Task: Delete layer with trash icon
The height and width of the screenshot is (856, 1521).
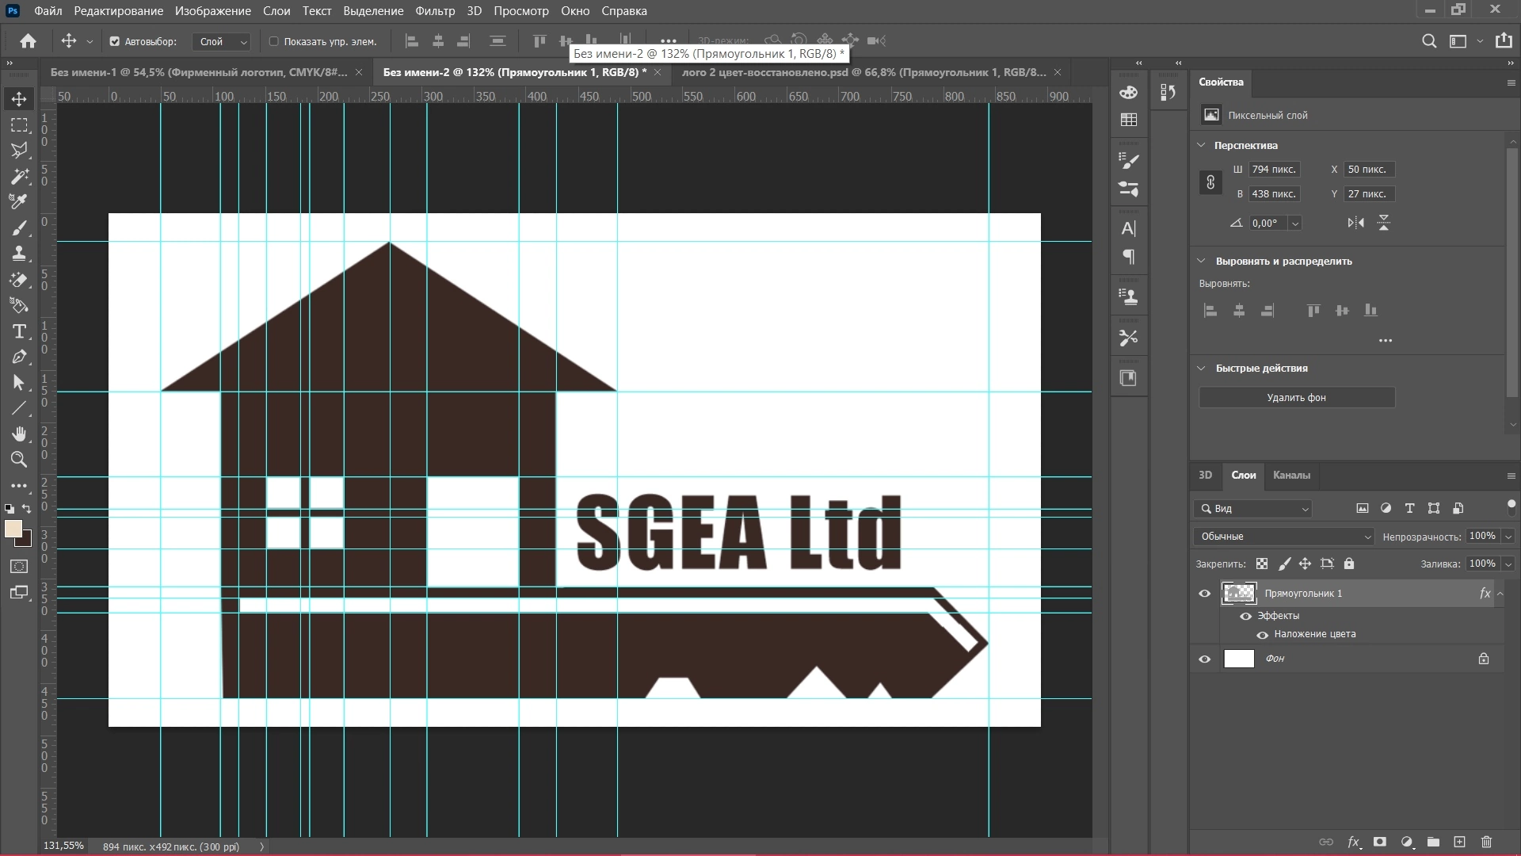Action: (1486, 842)
